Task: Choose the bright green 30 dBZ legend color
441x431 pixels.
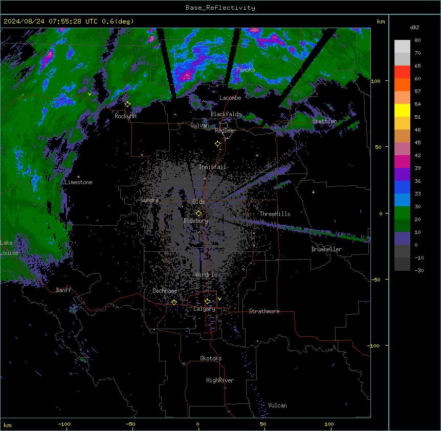Action: coord(402,212)
